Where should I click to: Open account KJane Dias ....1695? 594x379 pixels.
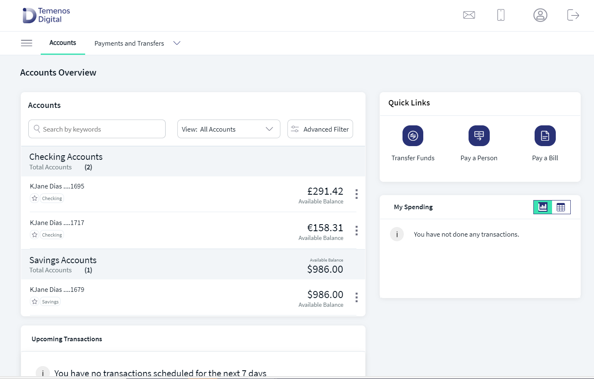tap(57, 186)
